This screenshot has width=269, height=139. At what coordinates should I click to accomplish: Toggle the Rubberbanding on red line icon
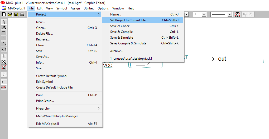4,82
